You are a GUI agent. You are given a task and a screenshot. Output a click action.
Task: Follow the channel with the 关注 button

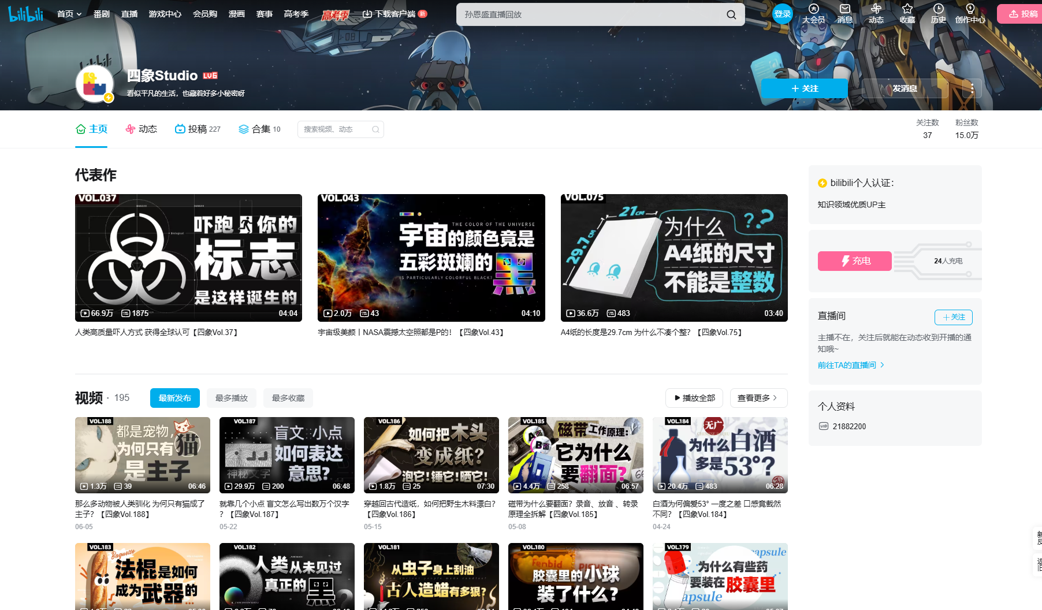point(804,88)
